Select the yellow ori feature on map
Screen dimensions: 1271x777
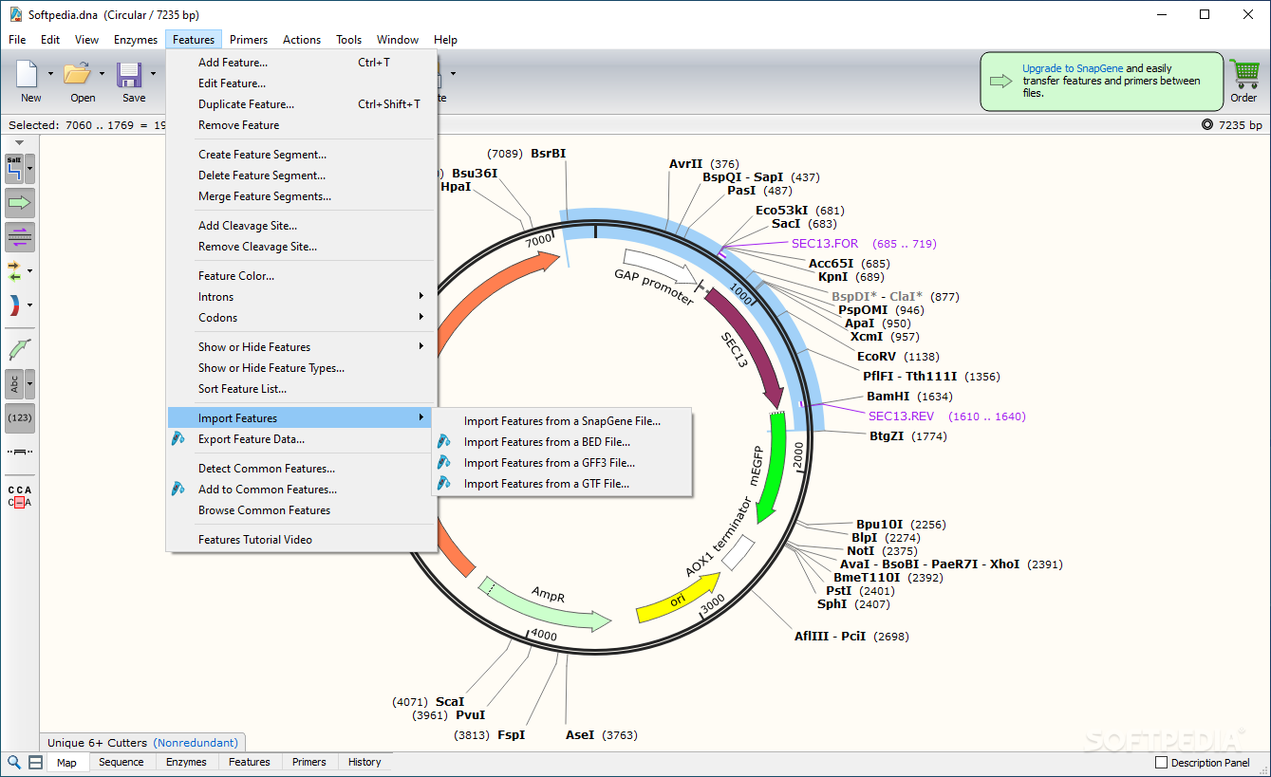pyautogui.click(x=679, y=599)
